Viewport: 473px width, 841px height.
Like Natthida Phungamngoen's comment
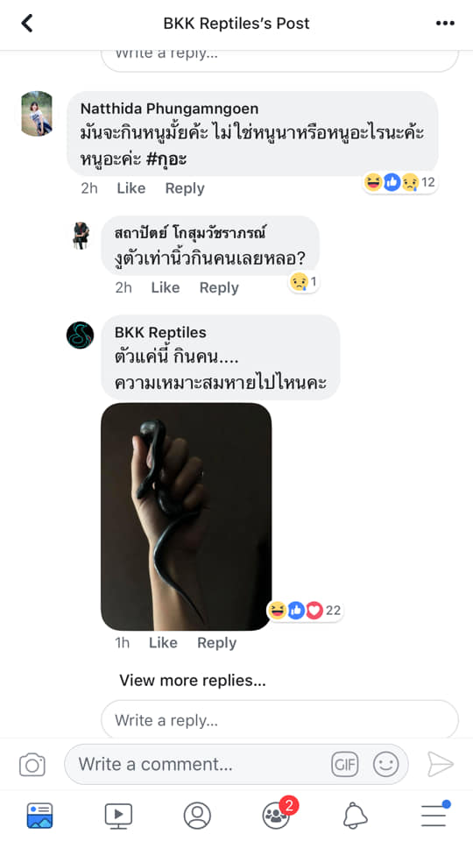click(x=131, y=188)
